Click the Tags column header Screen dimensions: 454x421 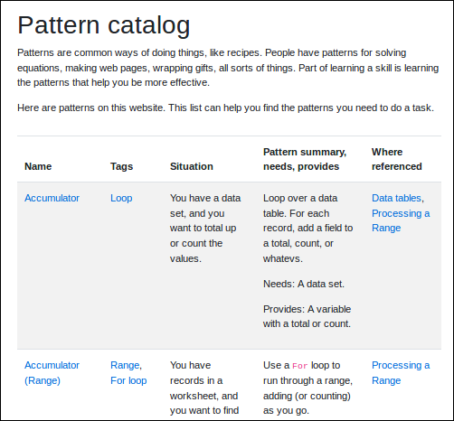[x=121, y=166]
